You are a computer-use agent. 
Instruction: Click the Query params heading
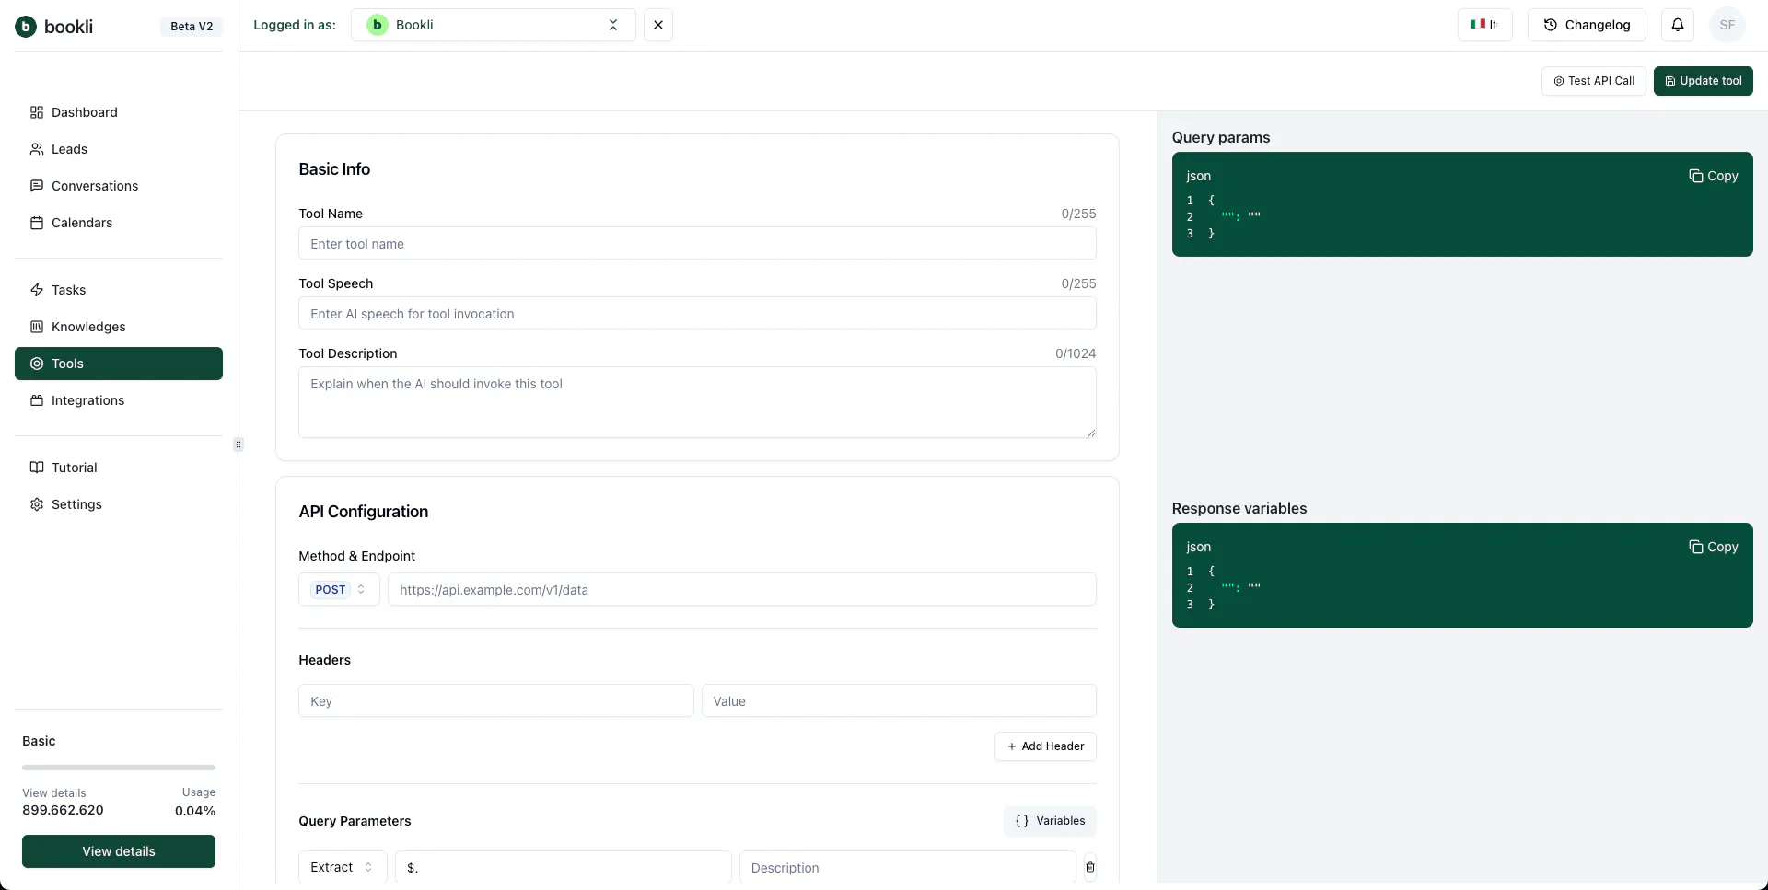[1221, 137]
